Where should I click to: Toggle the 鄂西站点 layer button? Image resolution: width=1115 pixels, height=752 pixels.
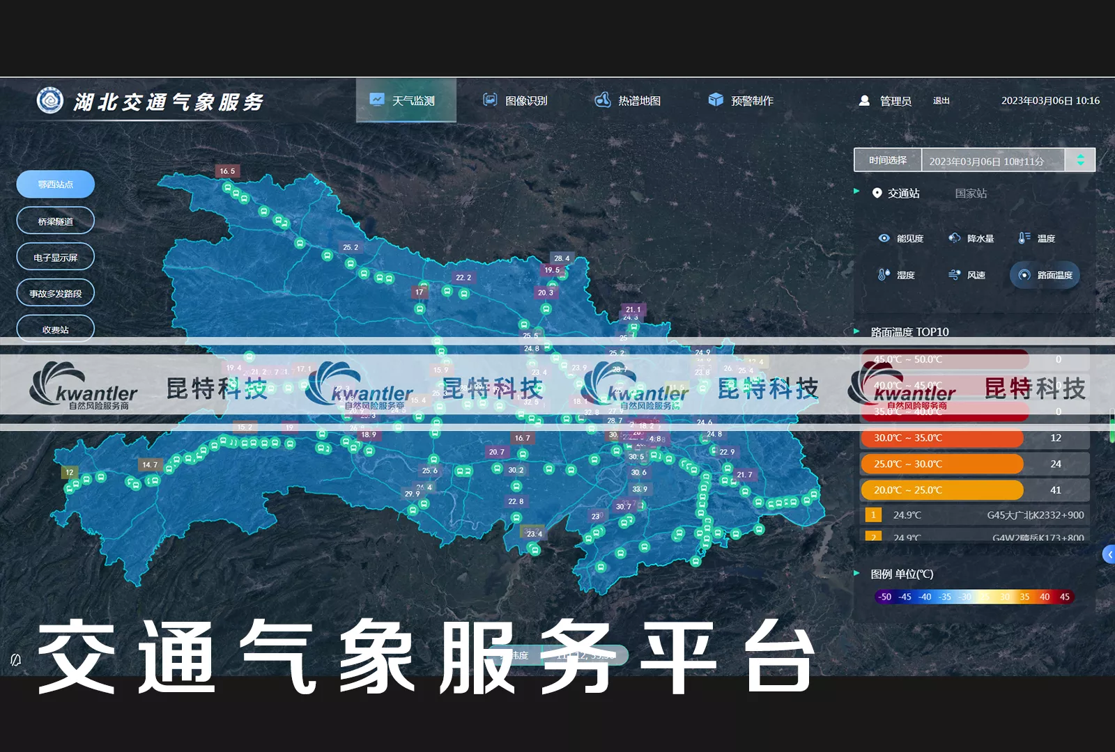[x=56, y=185]
